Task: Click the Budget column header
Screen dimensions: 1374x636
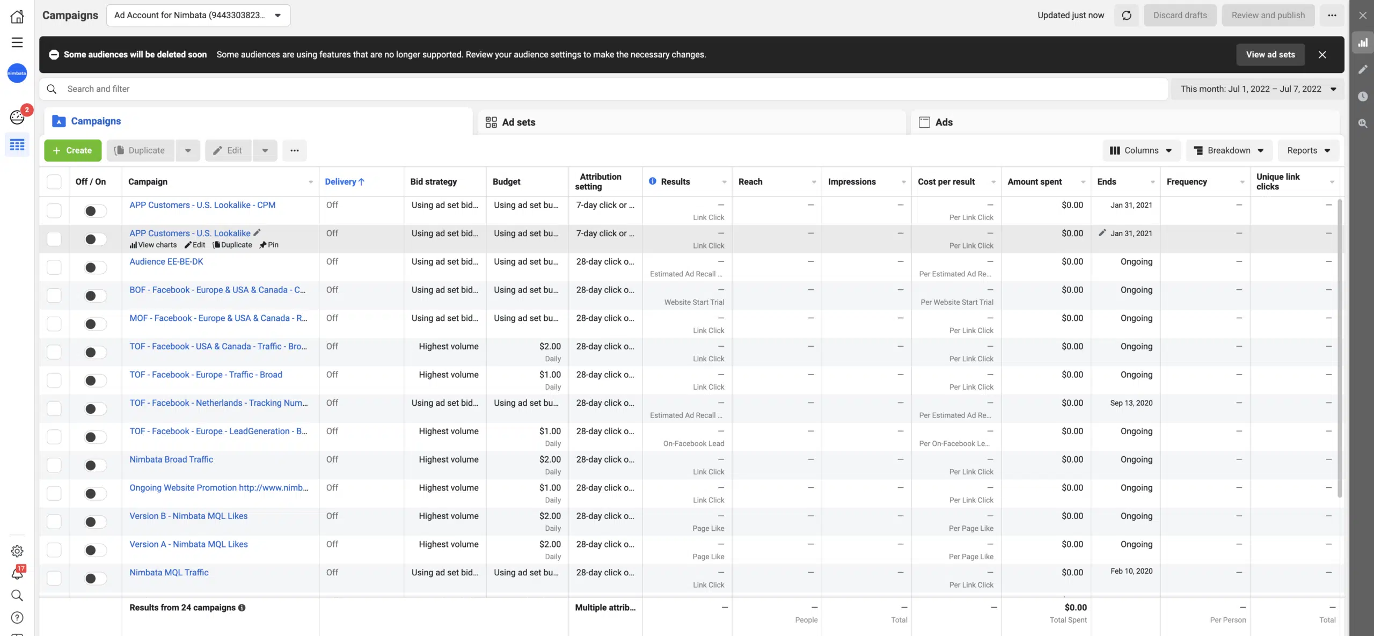Action: point(507,181)
